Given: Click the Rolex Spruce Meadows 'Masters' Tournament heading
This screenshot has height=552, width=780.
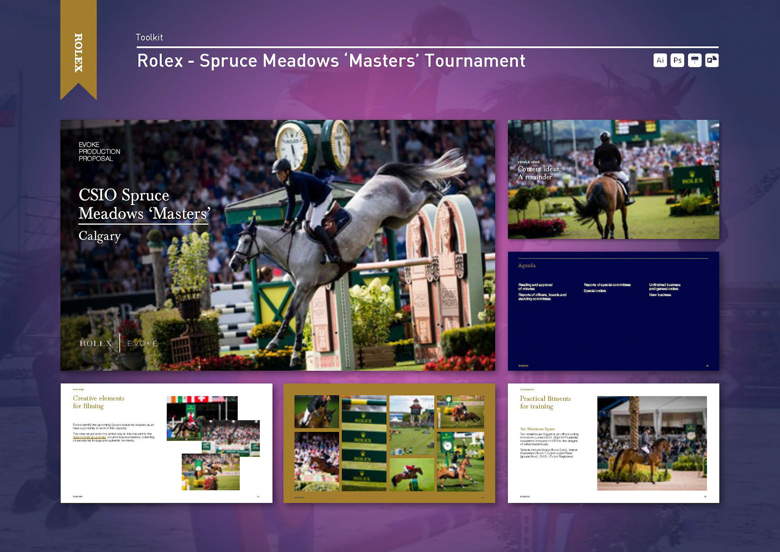Looking at the screenshot, I should point(331,61).
